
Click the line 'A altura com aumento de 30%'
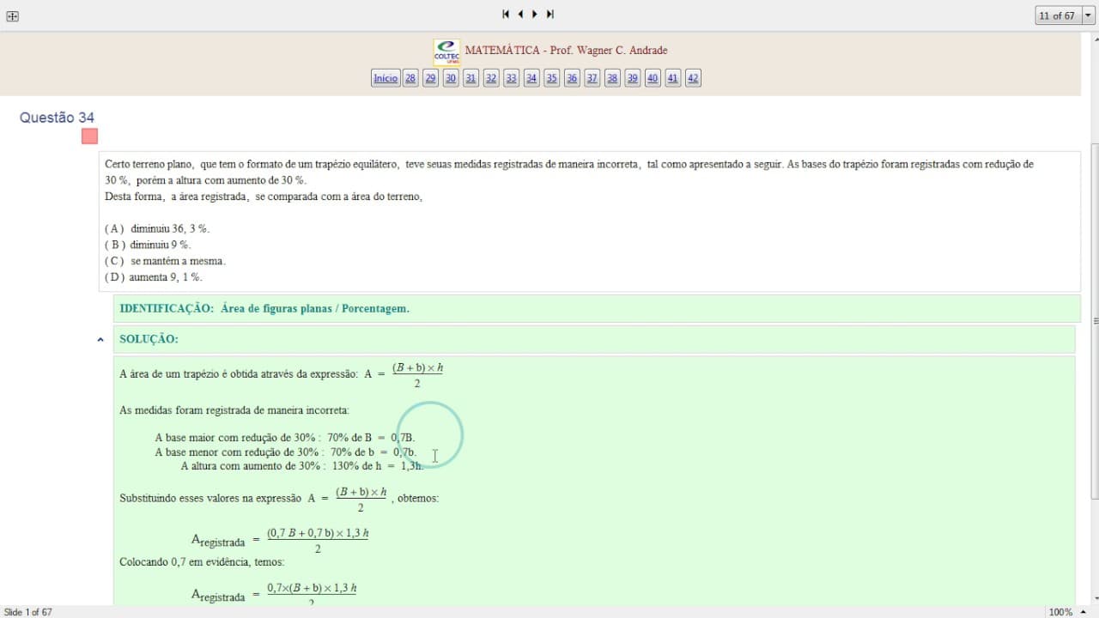coord(302,466)
